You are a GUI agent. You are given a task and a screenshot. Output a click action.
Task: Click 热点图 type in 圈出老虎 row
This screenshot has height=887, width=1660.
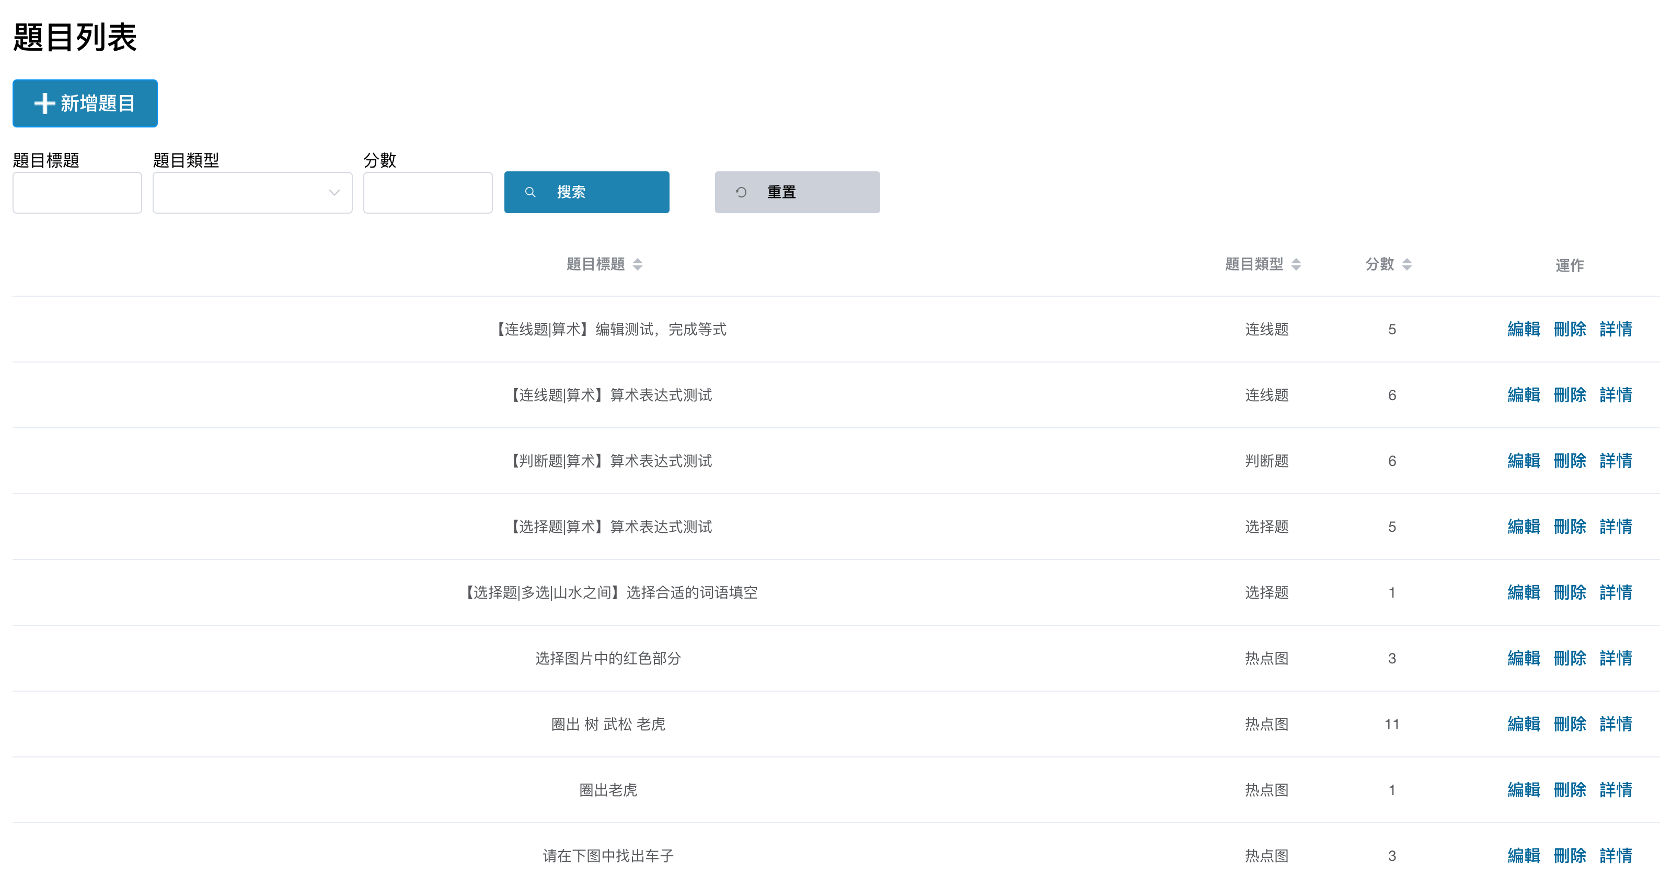pyautogui.click(x=1267, y=790)
